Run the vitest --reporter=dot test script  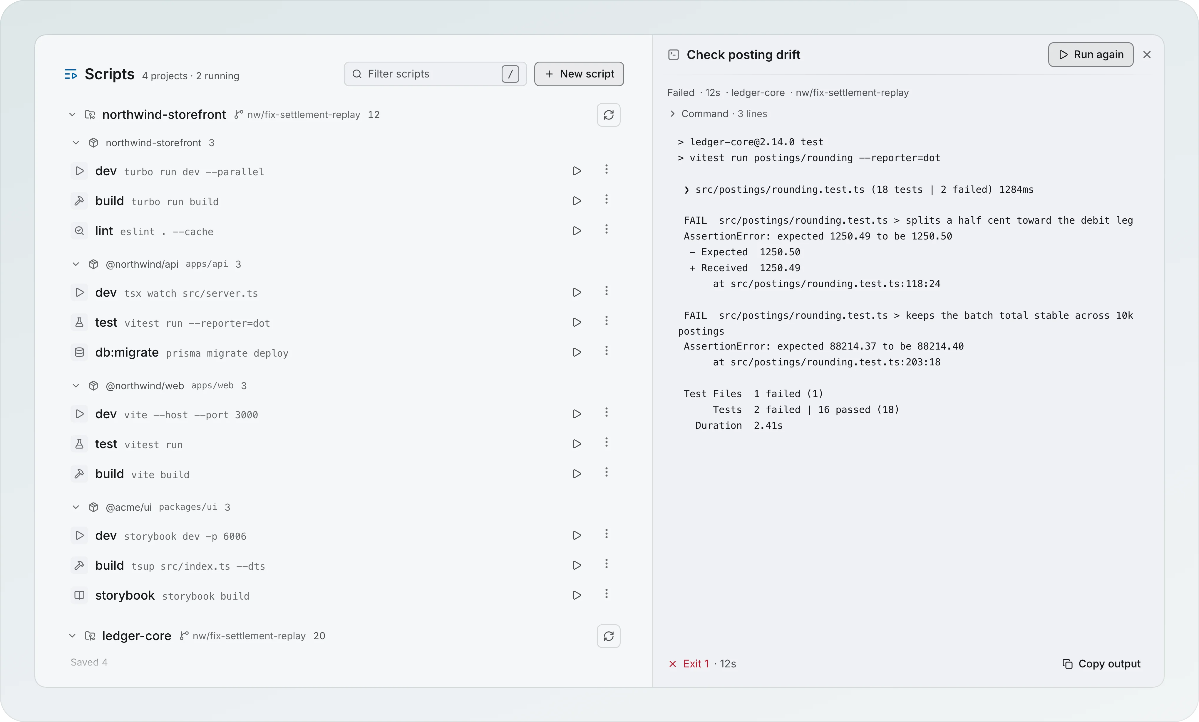[577, 322]
